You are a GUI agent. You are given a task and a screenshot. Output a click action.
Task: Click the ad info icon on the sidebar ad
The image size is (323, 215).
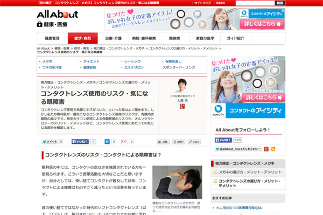click(284, 58)
